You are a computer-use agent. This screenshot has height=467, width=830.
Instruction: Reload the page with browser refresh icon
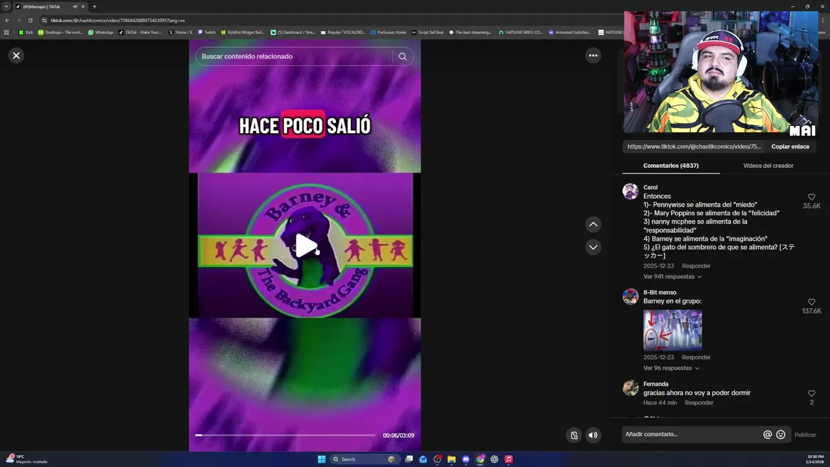coord(30,20)
